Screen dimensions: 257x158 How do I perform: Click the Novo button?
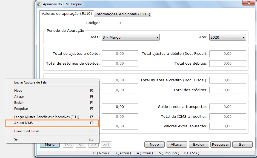click(x=154, y=144)
